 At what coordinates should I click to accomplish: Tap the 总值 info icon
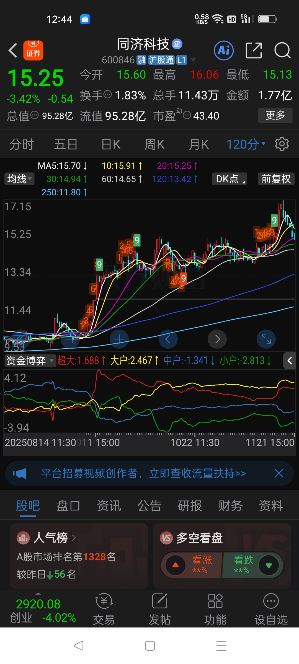pyautogui.click(x=34, y=115)
